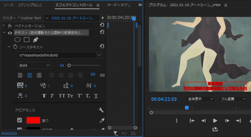The height and width of the screenshot is (137, 251).
Task: Toggle underline text style
Action: click(x=96, y=96)
